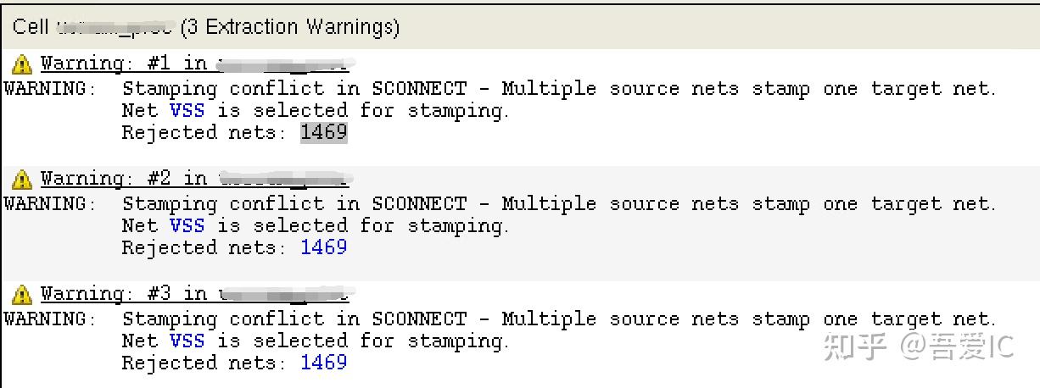Click the Cell header showing 3 Extraction Warnings
The image size is (1040, 388).
click(x=205, y=27)
